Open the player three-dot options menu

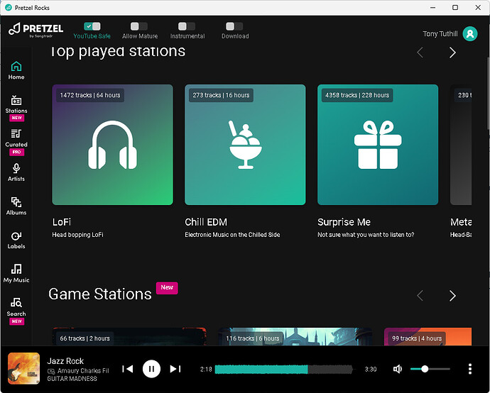[x=469, y=369]
